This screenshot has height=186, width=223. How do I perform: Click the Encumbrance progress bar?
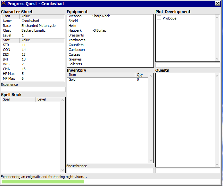point(110,171)
